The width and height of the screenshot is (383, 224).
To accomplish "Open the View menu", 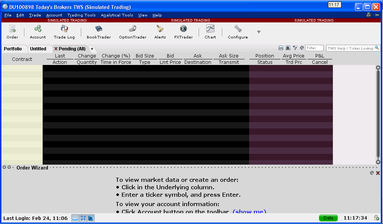I will 143,15.
